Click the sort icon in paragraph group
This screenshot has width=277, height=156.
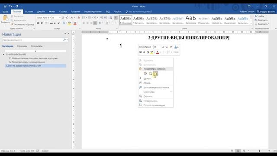111,18
